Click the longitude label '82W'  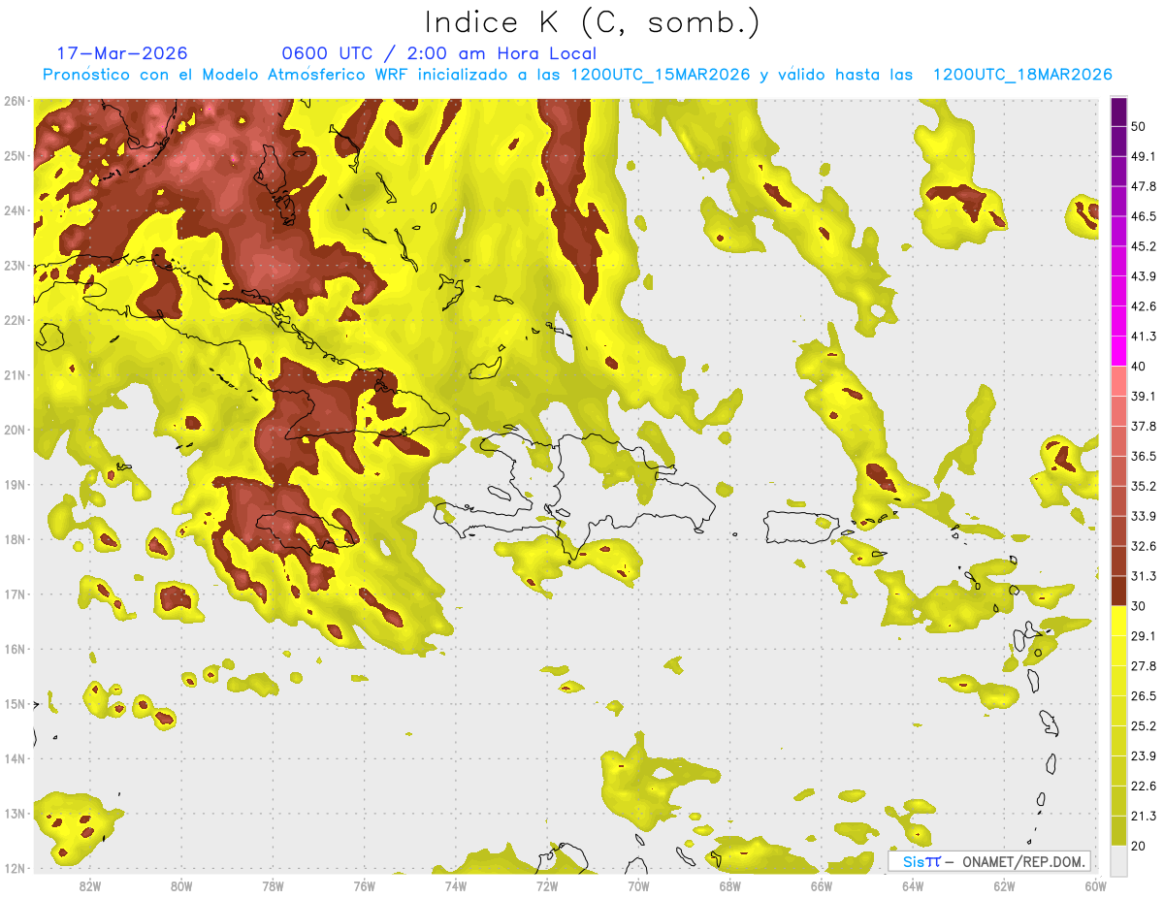(89, 886)
